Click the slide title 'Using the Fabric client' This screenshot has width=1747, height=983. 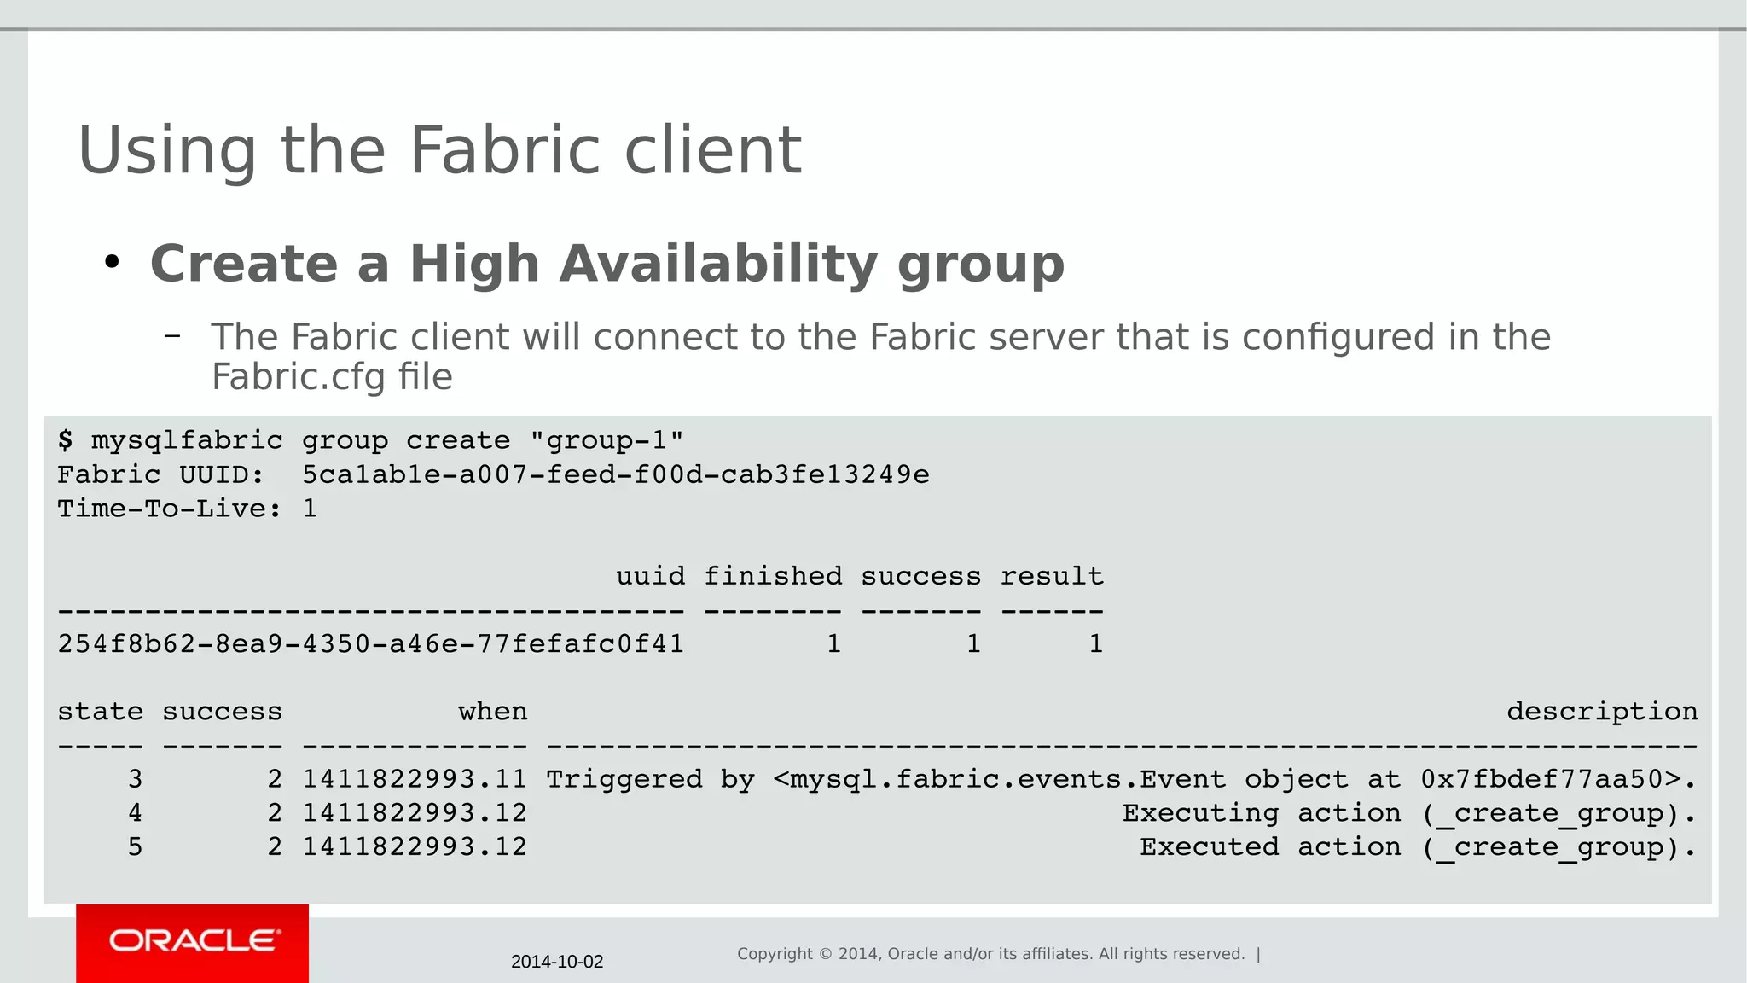click(x=439, y=150)
